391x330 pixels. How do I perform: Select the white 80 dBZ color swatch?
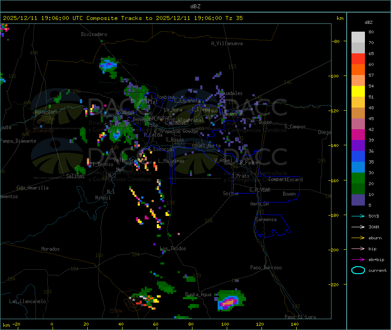tap(358, 37)
